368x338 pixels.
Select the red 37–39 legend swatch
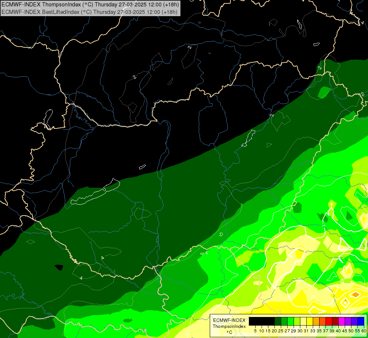pos(329,321)
